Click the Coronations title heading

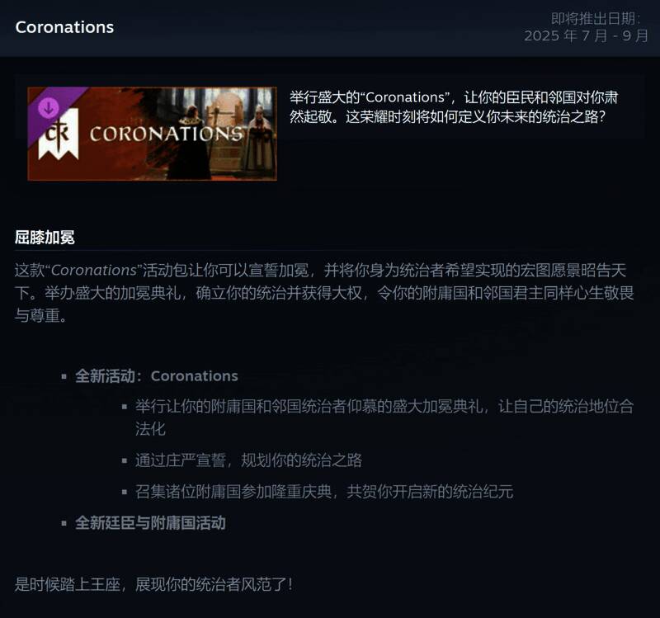tap(64, 27)
